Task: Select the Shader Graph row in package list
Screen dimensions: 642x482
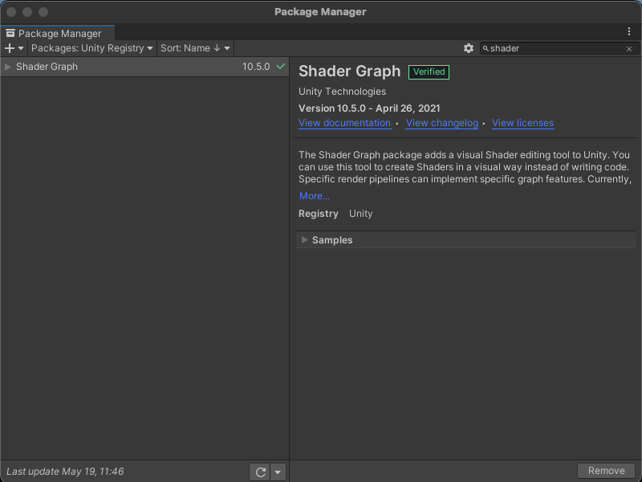Action: pyautogui.click(x=144, y=67)
